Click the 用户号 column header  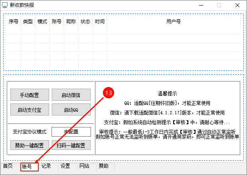pyautogui.click(x=174, y=22)
